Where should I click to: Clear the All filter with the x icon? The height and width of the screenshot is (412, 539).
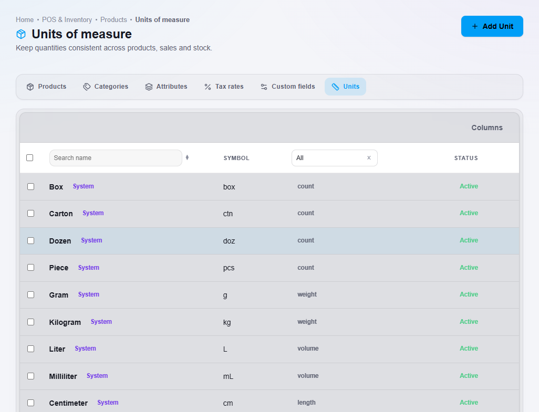[x=369, y=158]
